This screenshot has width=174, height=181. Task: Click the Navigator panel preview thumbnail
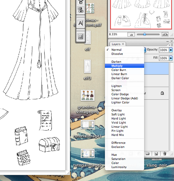(141, 15)
